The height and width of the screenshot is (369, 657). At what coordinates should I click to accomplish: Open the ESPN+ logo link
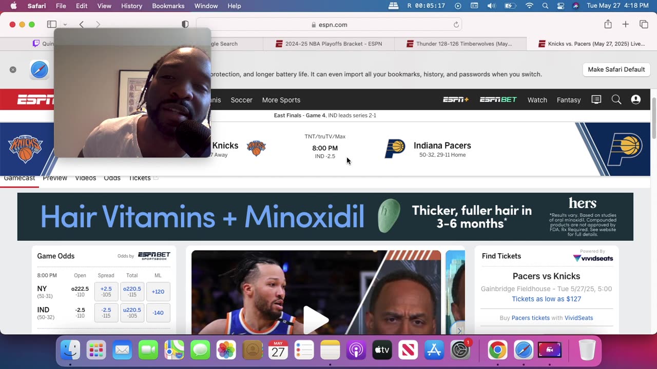click(x=456, y=99)
